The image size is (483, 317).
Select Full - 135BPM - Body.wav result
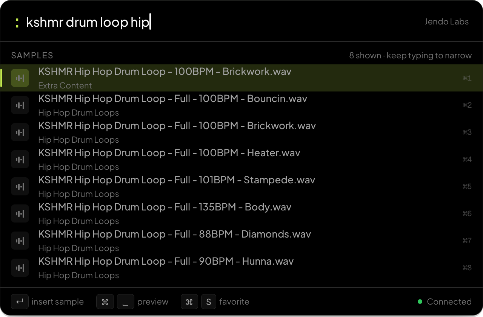(x=241, y=213)
